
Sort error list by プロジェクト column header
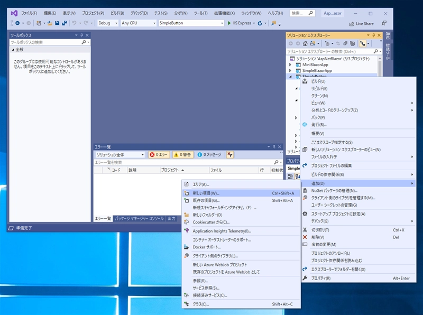(185, 170)
